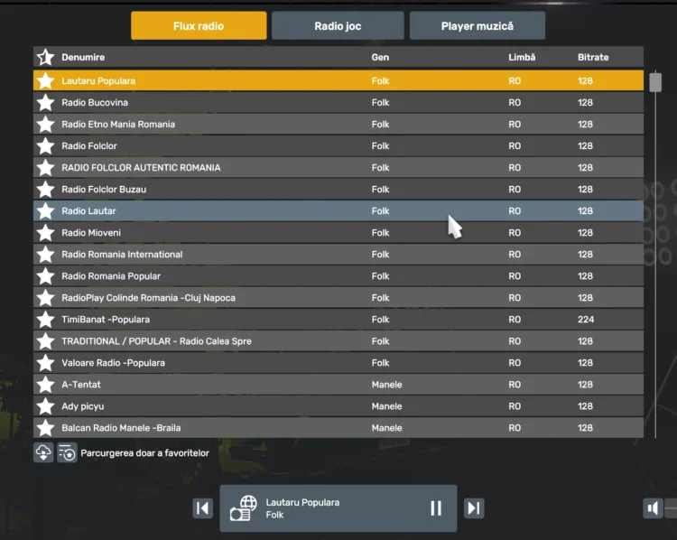Choose the Radio Mioveni station
The width and height of the screenshot is (677, 540).
[338, 232]
